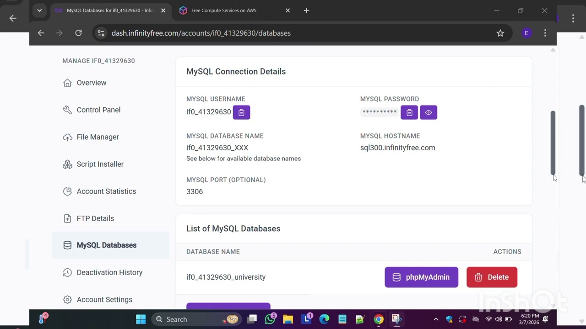Open the Windows Start menu
Image resolution: width=586 pixels, height=329 pixels.
click(141, 319)
